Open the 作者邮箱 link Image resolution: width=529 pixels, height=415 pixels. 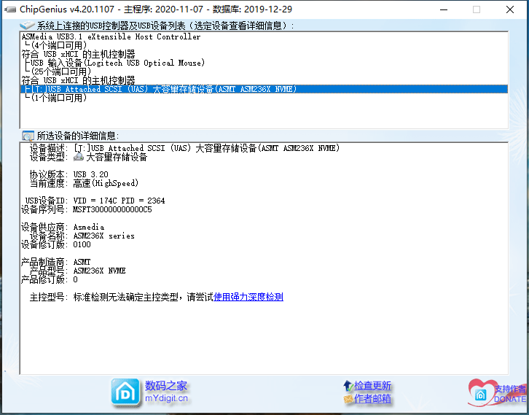click(x=372, y=399)
